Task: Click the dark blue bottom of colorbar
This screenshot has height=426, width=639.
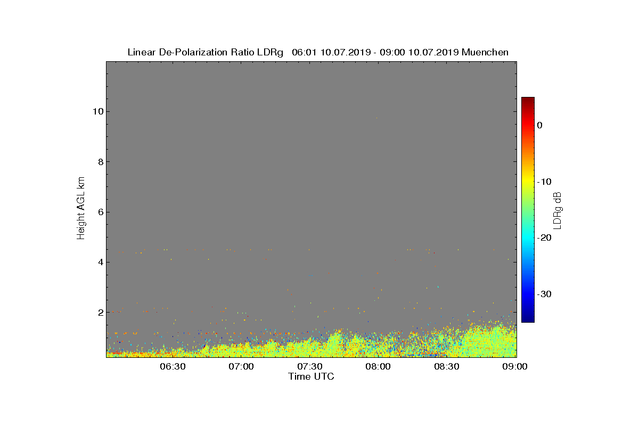Action: coord(528,318)
